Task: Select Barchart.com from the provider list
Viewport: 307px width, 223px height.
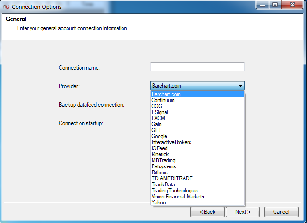Action: (x=166, y=94)
